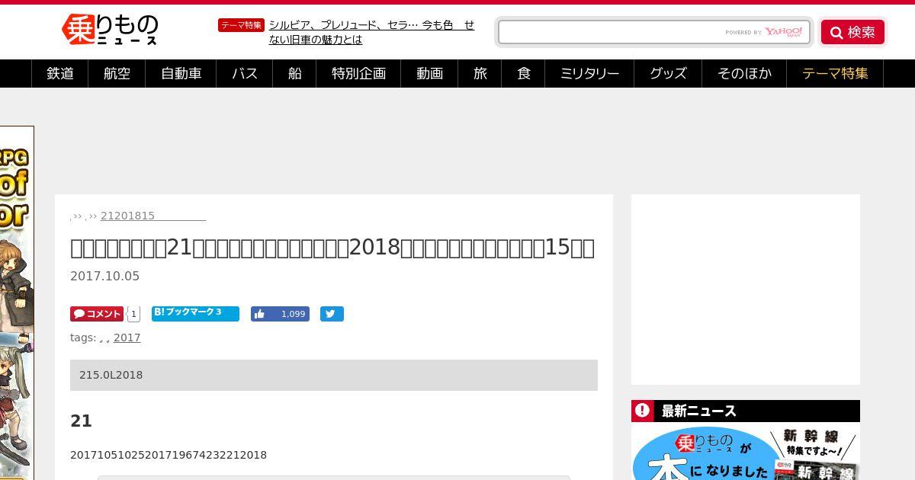Focus the Yahoo search input field
Image resolution: width=915 pixels, height=480 pixels.
653,32
